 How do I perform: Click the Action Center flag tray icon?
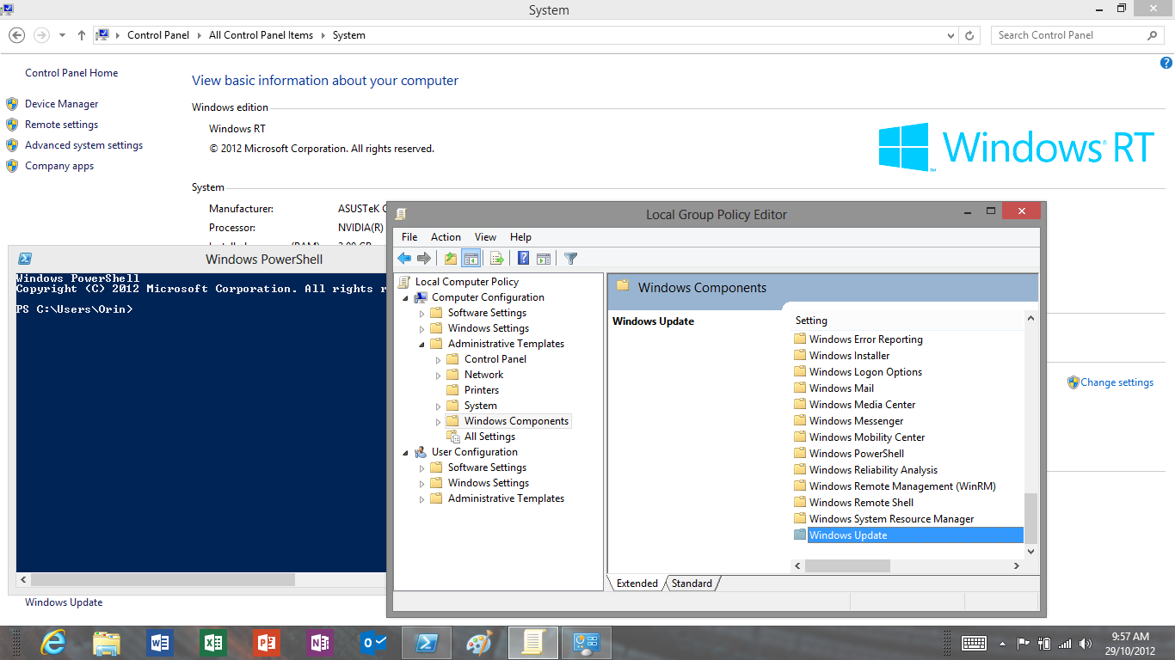click(1024, 643)
